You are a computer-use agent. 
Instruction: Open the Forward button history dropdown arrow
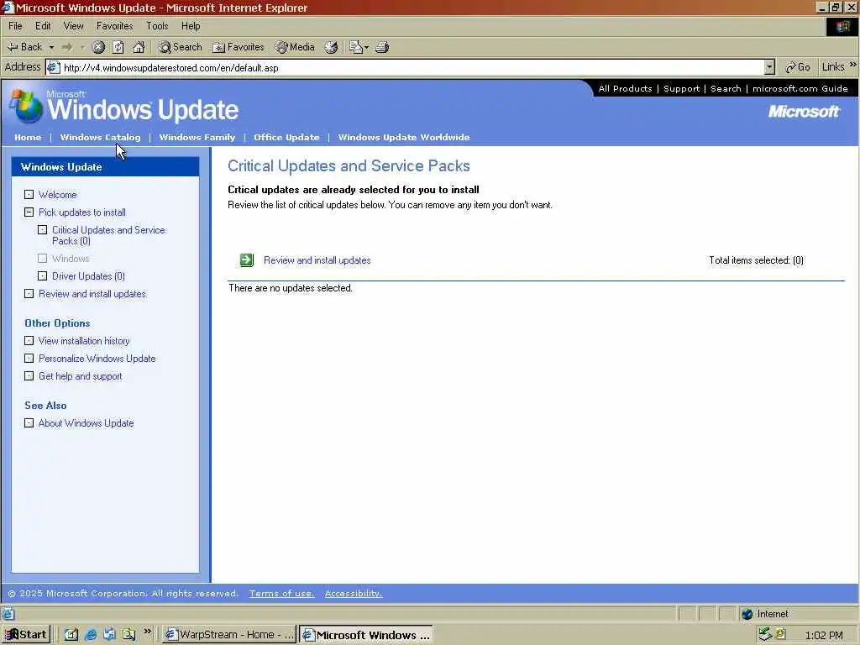[x=82, y=47]
